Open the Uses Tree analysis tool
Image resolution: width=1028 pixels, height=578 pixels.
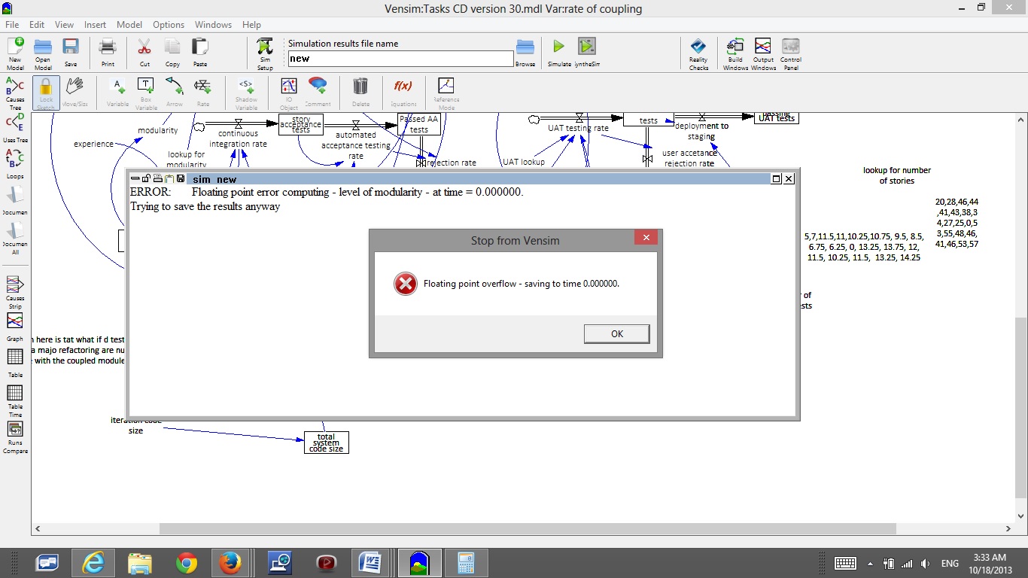coord(15,128)
